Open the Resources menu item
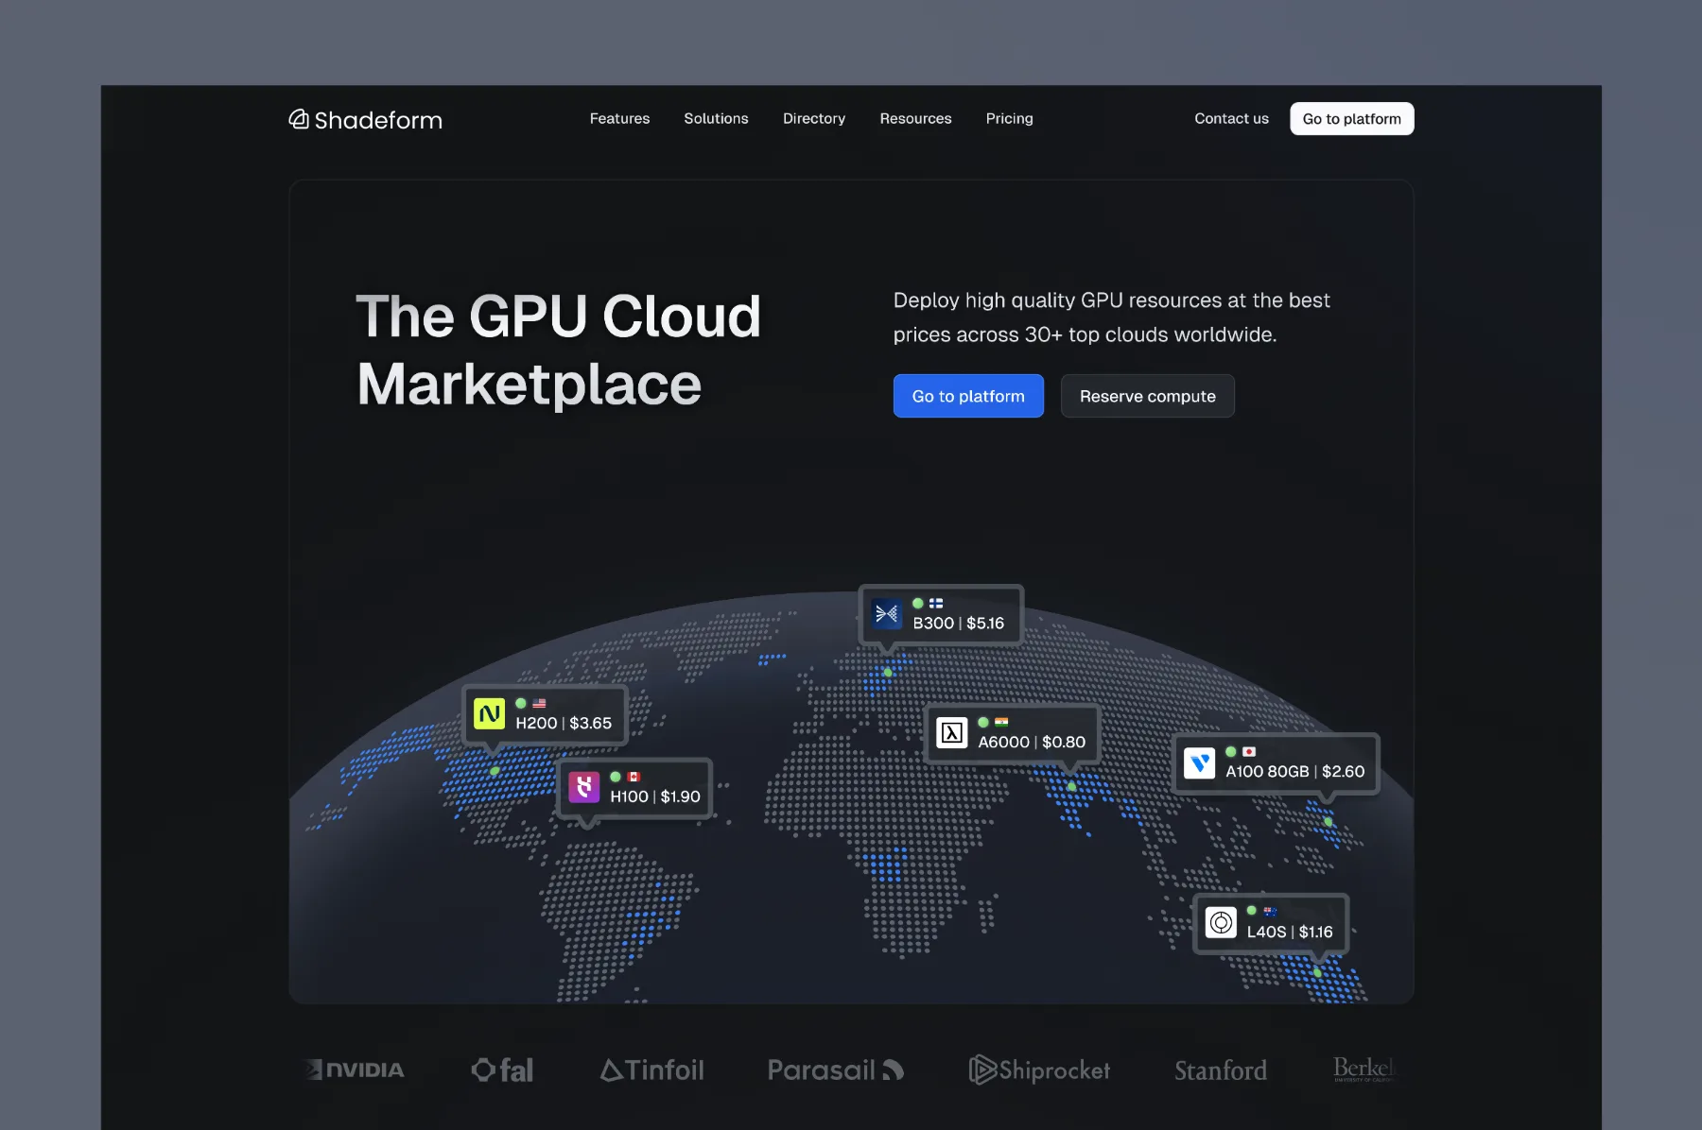 (915, 118)
